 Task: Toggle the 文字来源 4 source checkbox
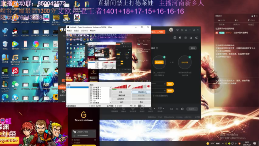pos(91,96)
